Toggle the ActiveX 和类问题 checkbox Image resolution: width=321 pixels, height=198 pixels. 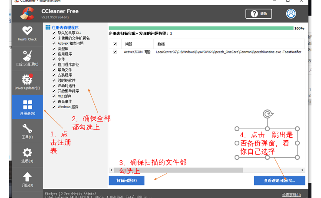tap(54, 43)
